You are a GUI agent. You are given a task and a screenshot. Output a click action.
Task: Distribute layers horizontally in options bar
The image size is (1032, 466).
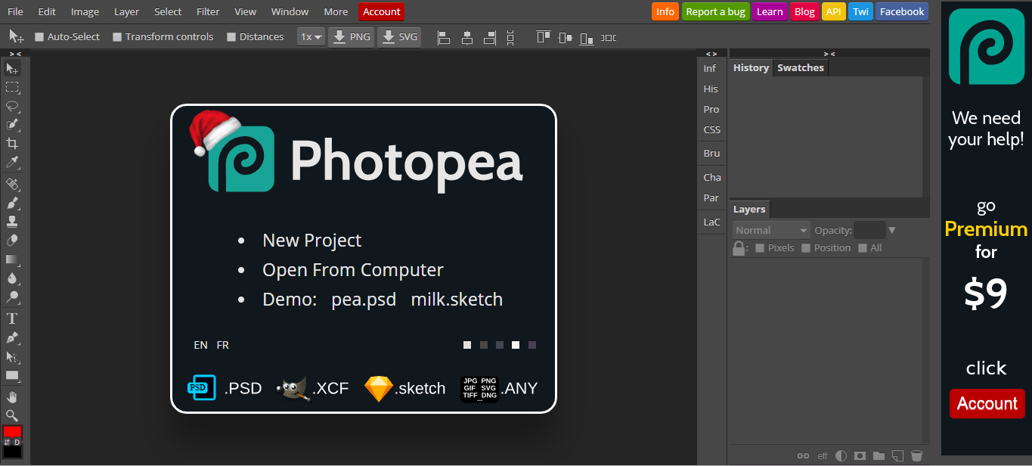609,37
